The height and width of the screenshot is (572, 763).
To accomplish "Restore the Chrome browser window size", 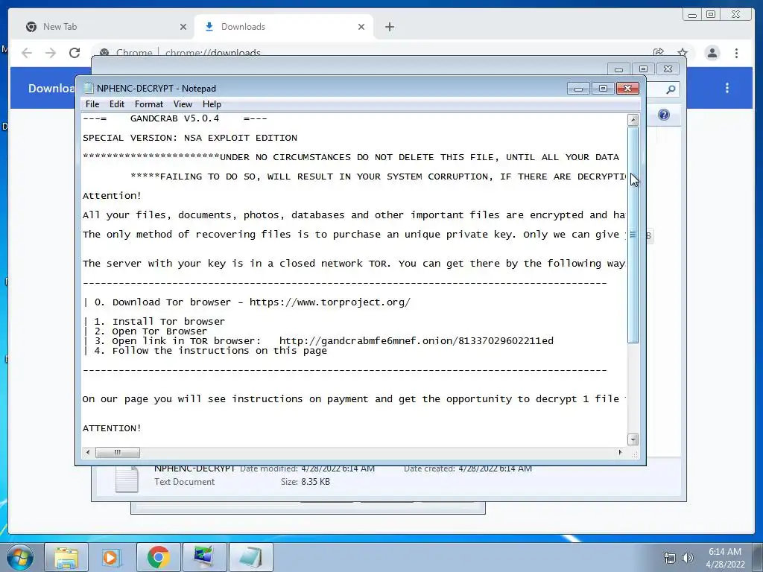I will pos(711,15).
